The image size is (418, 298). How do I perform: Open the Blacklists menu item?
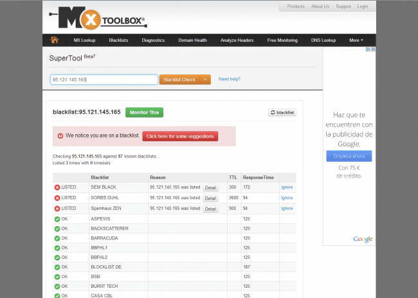pyautogui.click(x=118, y=40)
